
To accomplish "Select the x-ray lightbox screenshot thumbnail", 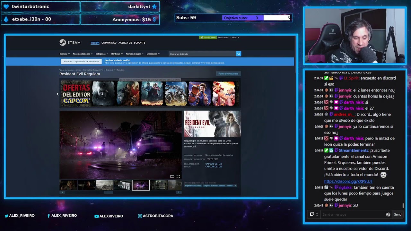I will click(123, 185).
